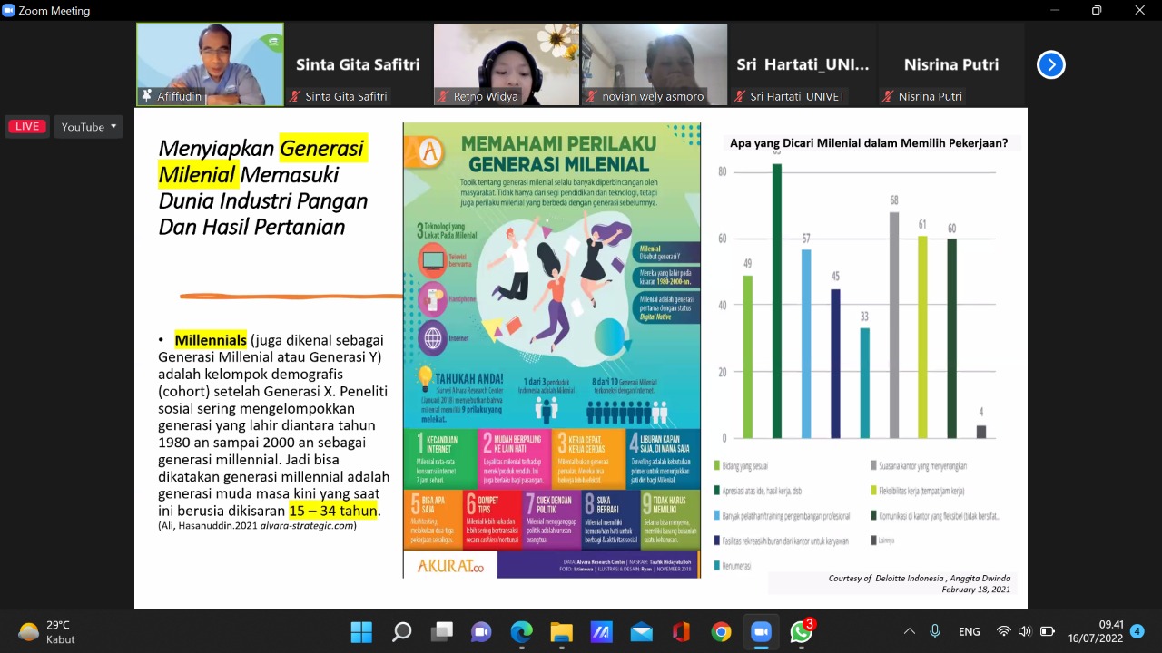Click 'Generasi Milenial' highlighted slide title
1162x653 pixels.
point(262,161)
